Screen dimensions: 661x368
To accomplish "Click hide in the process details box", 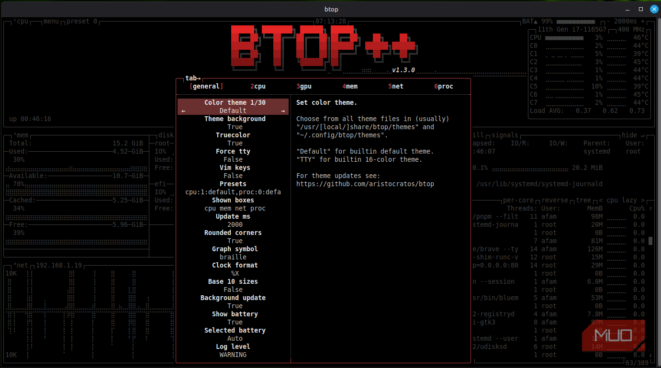I will [629, 135].
